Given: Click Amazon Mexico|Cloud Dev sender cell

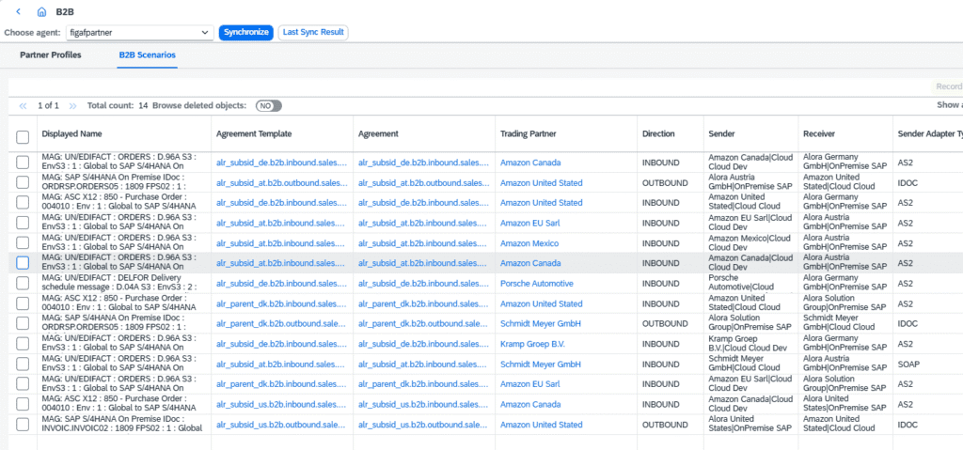Looking at the screenshot, I should pyautogui.click(x=750, y=243).
